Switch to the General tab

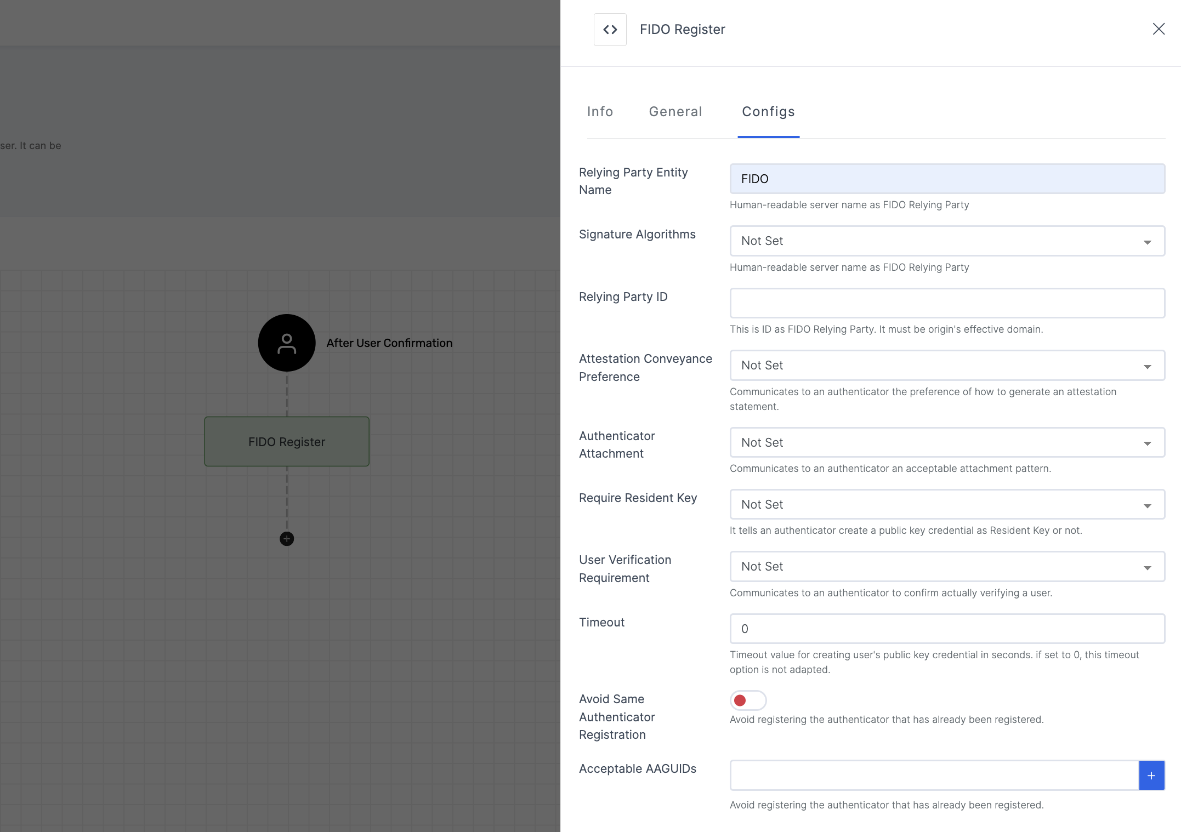click(675, 112)
